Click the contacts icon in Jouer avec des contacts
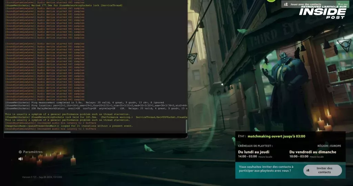Viewport: 353px width, 186px height. (x=286, y=4)
